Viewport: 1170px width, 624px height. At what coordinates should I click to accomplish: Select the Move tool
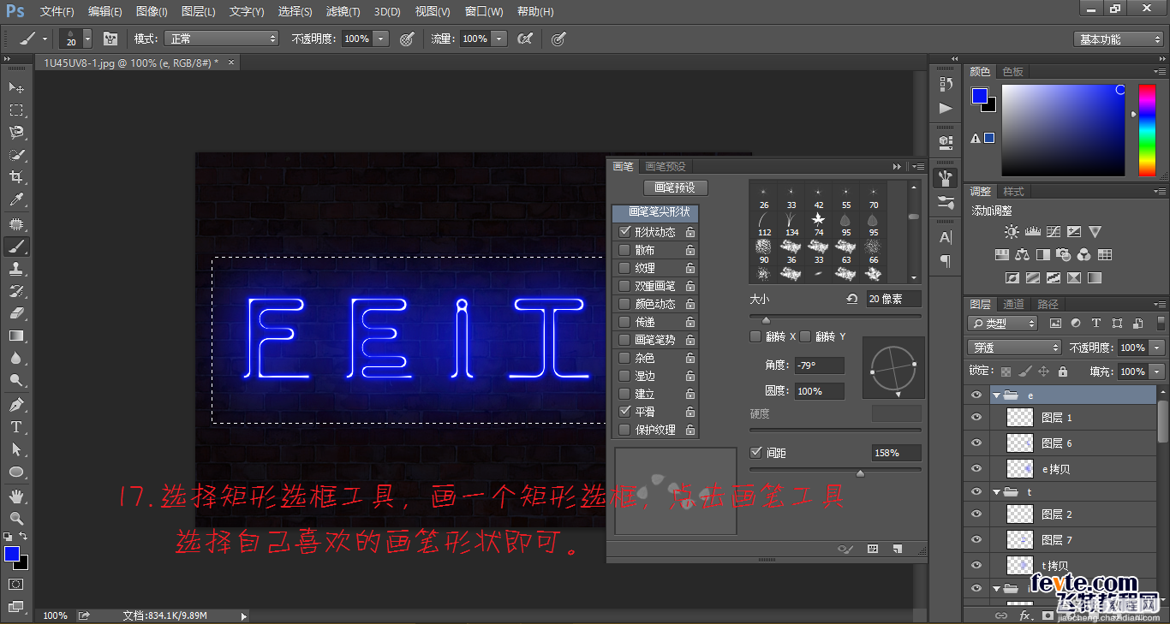(x=16, y=87)
